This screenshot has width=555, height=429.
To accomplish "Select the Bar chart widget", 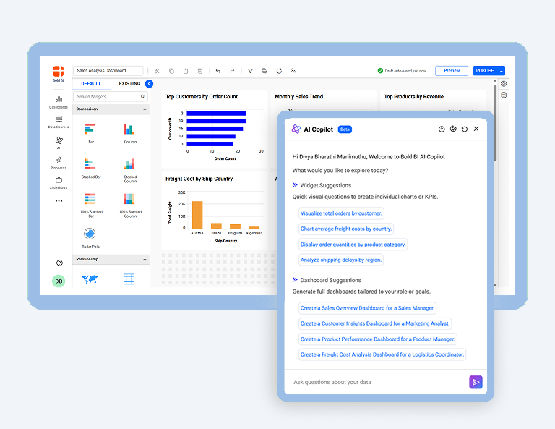I will [90, 133].
